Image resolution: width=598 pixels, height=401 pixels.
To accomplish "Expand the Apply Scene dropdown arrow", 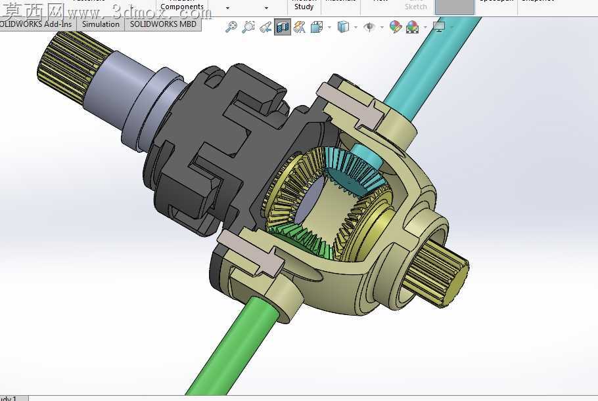I will (x=425, y=27).
